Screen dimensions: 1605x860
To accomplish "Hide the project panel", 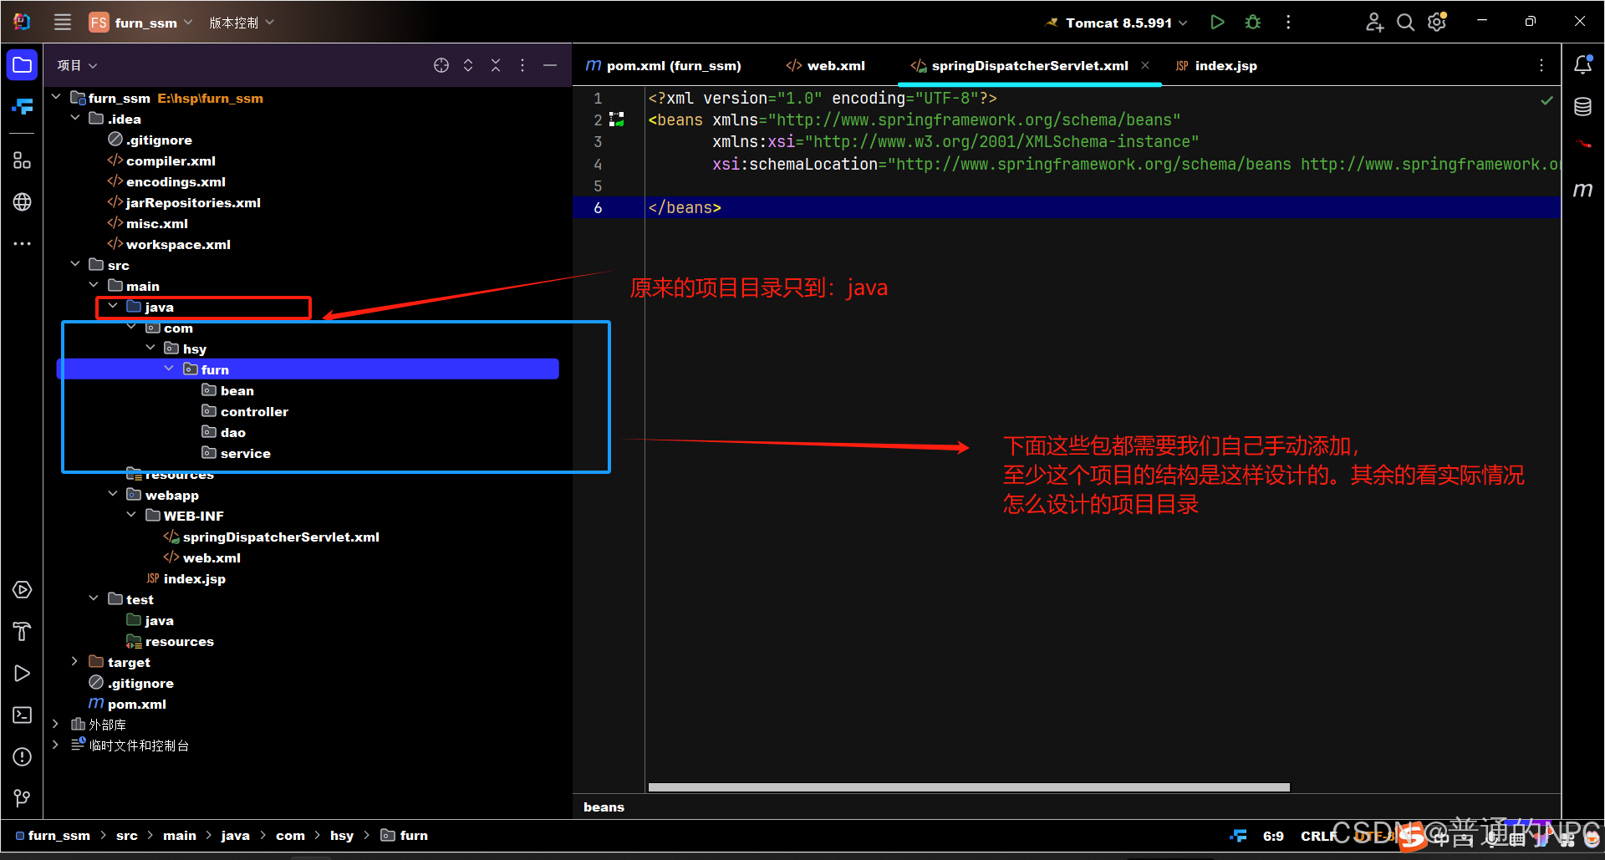I will tap(550, 65).
